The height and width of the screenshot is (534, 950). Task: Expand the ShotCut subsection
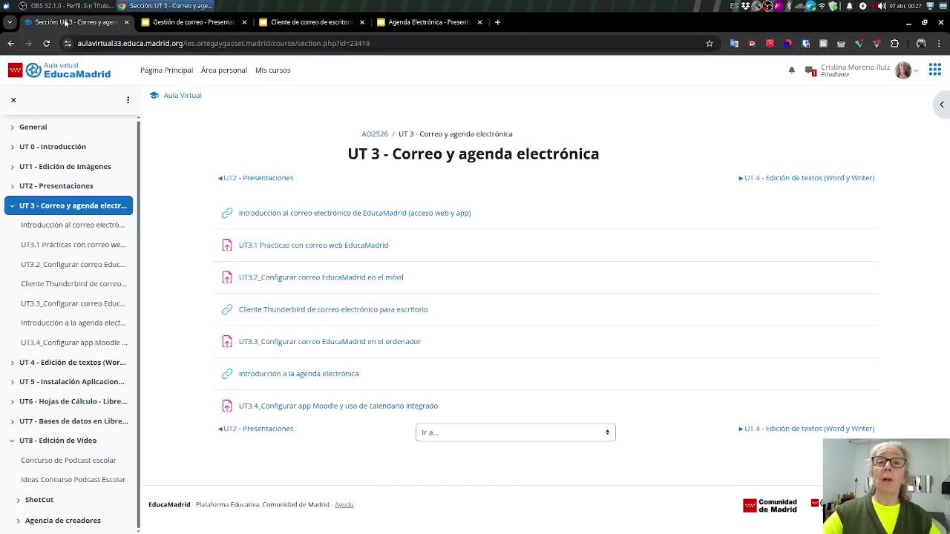[x=19, y=501]
